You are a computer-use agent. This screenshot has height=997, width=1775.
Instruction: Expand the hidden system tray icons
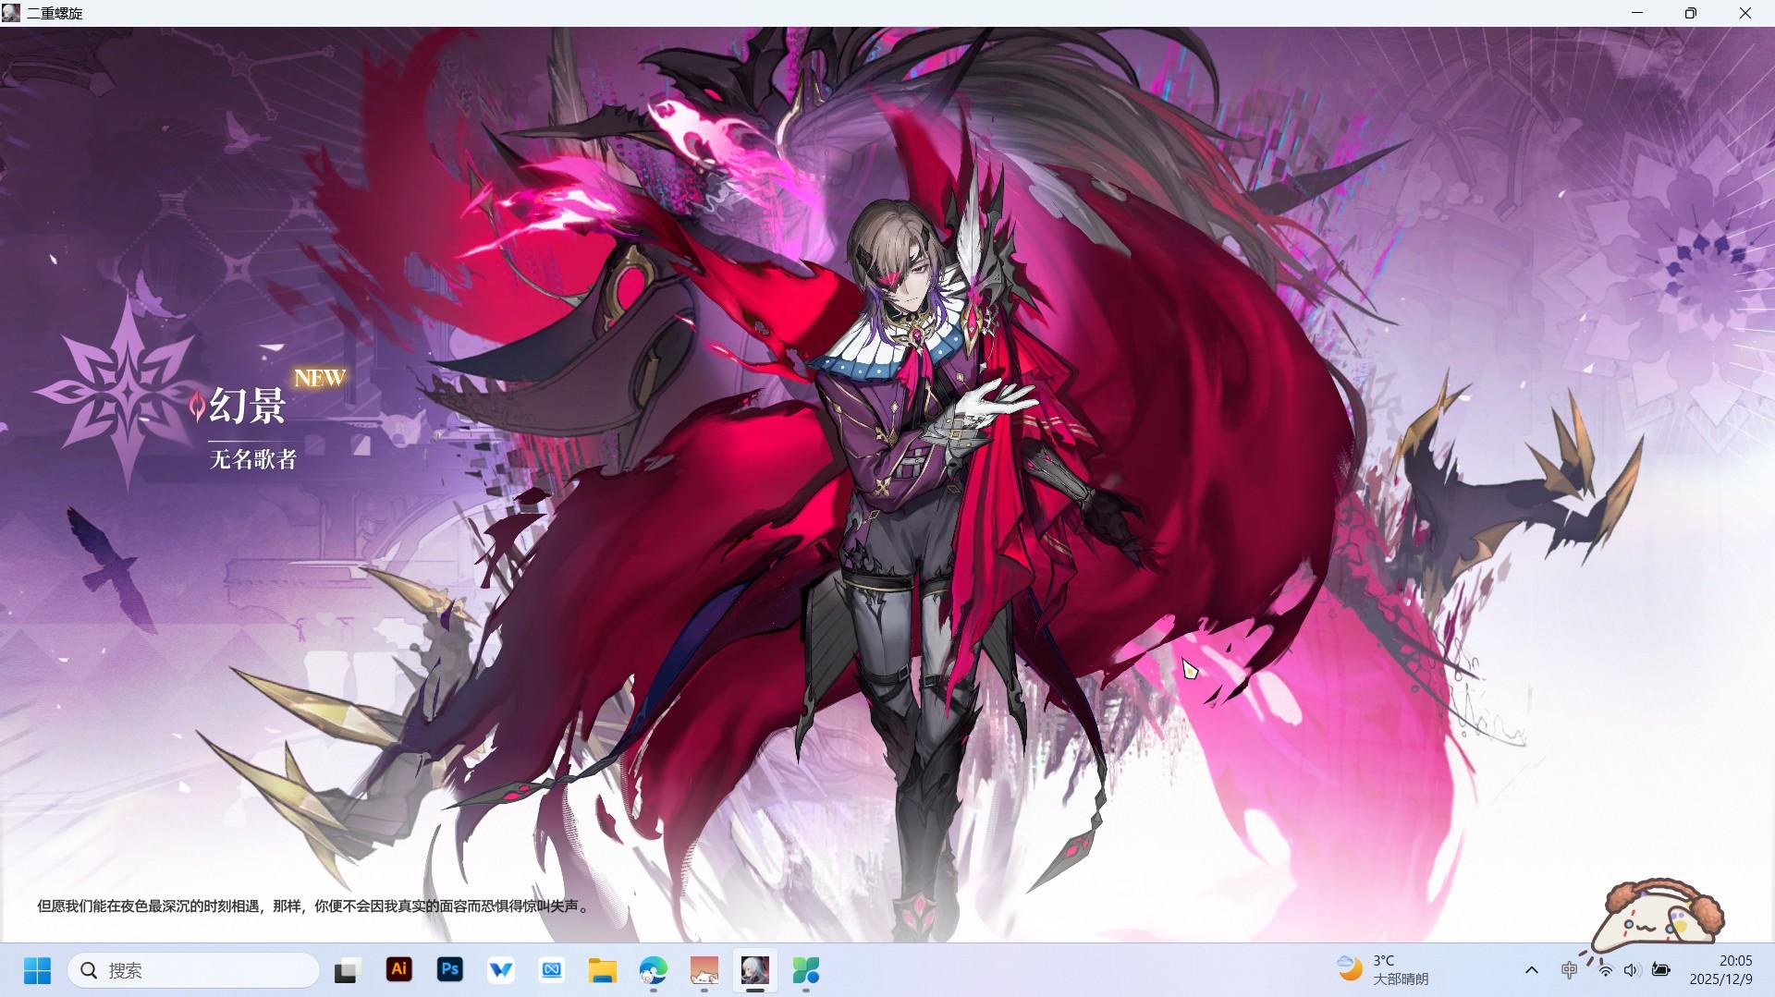click(x=1532, y=969)
